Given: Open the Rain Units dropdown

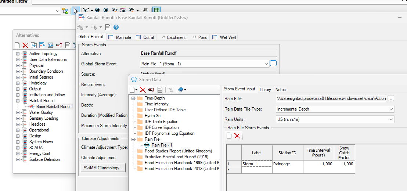Looking at the screenshot, I should point(391,119).
